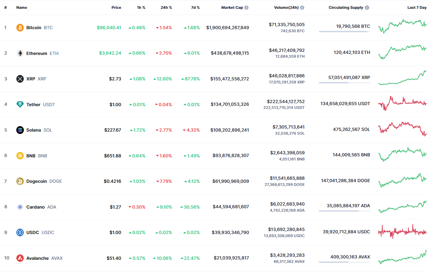The image size is (438, 272).
Task: Click Dogecoin's circulating supply 147,041,286,384 DOGE
Action: (346, 180)
